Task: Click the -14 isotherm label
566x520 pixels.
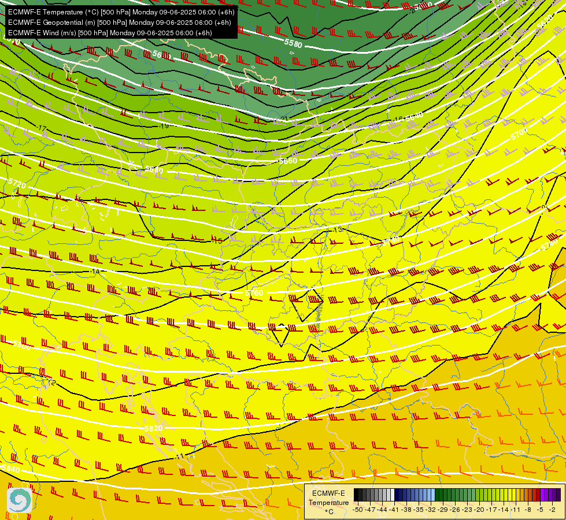Action: click(x=95, y=272)
